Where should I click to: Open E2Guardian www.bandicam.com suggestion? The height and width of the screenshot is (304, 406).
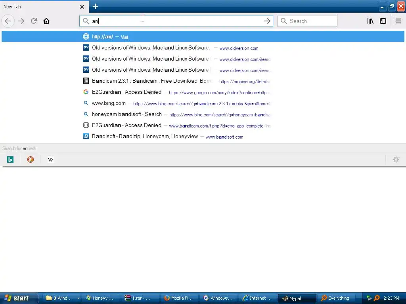tap(203, 125)
